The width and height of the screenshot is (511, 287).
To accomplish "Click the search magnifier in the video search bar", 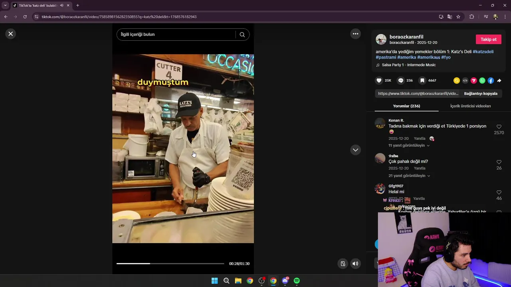I will coord(242,35).
